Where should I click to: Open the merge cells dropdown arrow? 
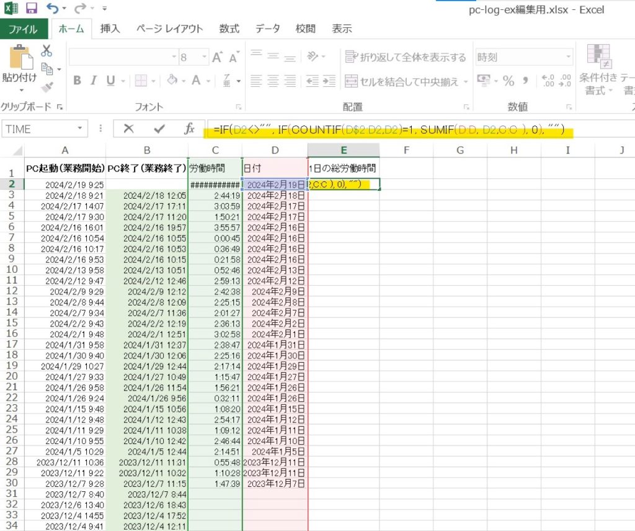(x=466, y=82)
